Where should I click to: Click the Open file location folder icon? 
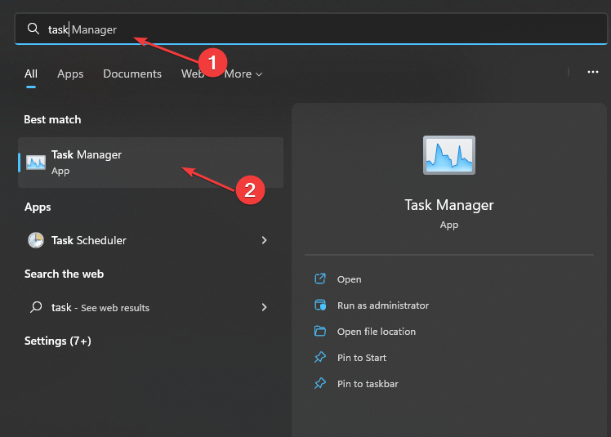tap(320, 331)
